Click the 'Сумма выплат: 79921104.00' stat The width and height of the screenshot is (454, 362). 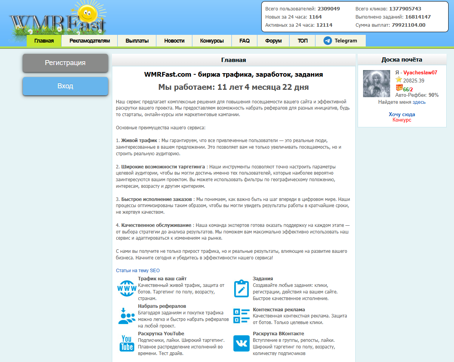390,25
